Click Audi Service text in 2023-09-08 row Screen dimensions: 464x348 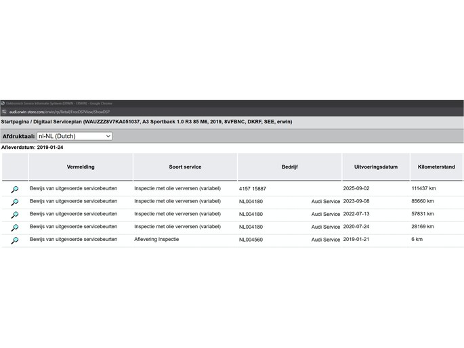click(x=326, y=202)
